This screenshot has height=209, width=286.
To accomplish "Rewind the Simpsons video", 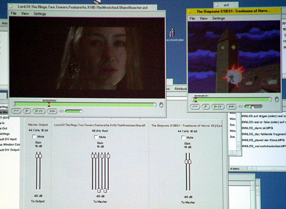I will coord(195,107).
